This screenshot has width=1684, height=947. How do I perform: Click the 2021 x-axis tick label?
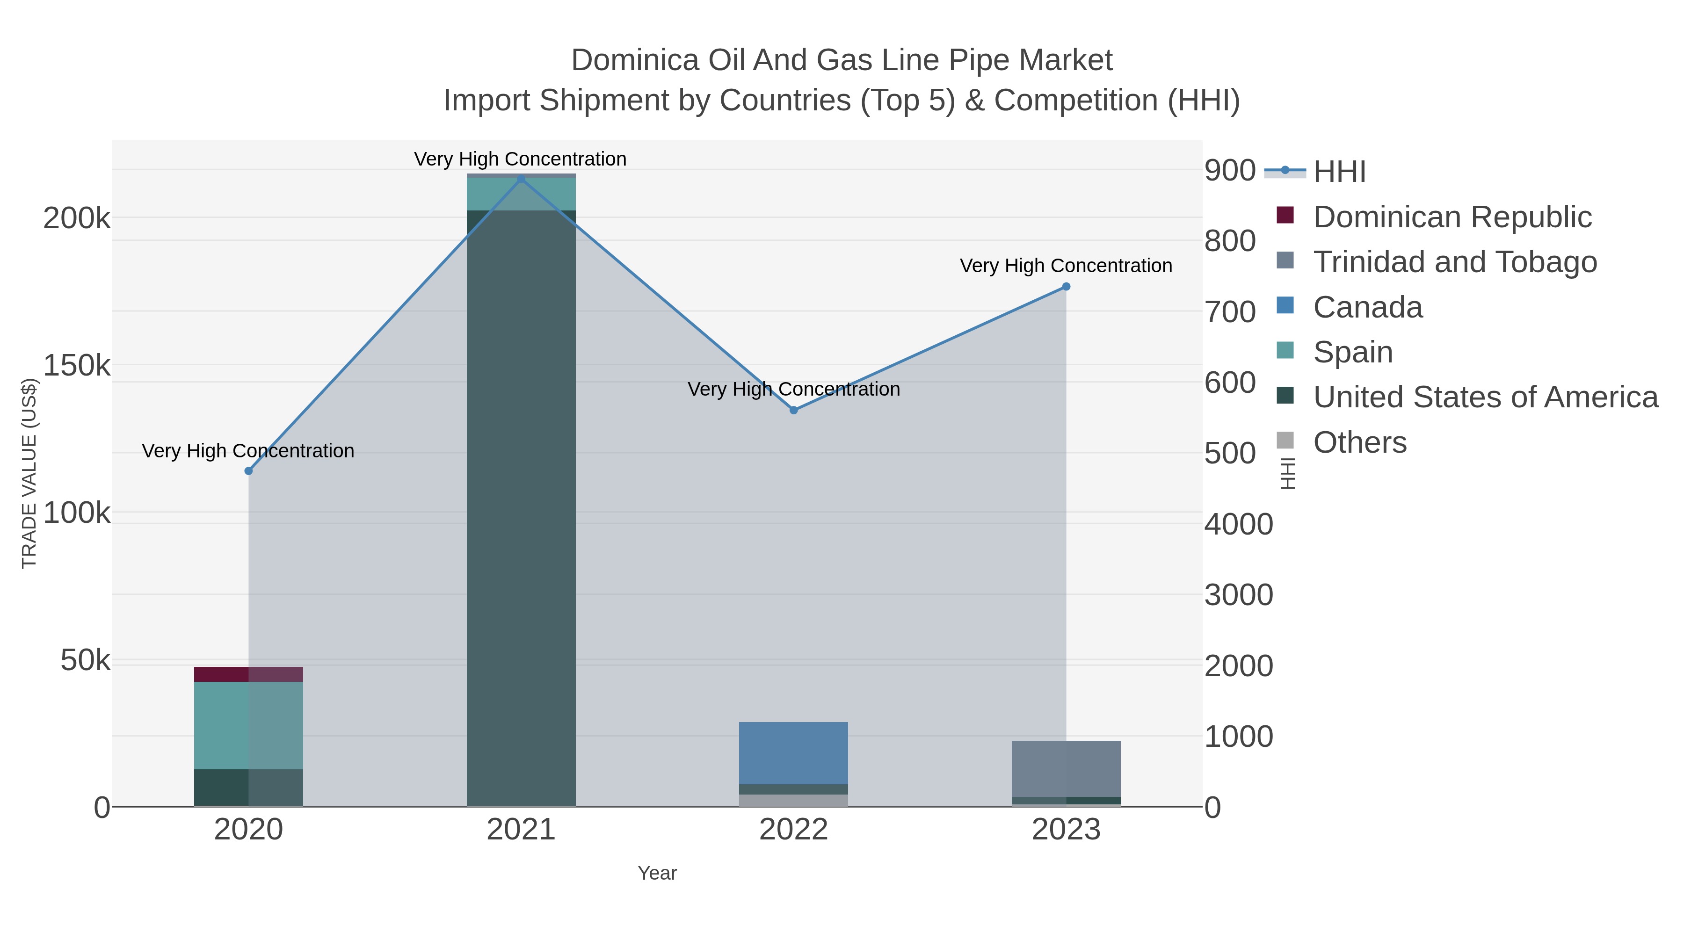point(521,830)
